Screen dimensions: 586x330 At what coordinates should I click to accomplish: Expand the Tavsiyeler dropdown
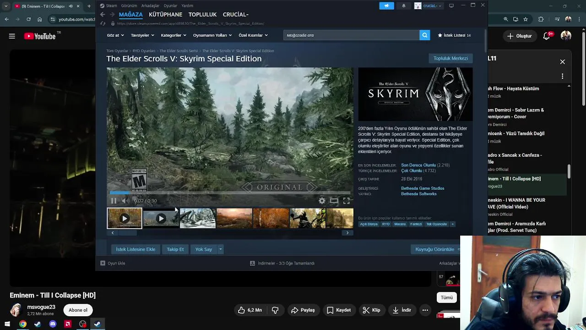(142, 35)
